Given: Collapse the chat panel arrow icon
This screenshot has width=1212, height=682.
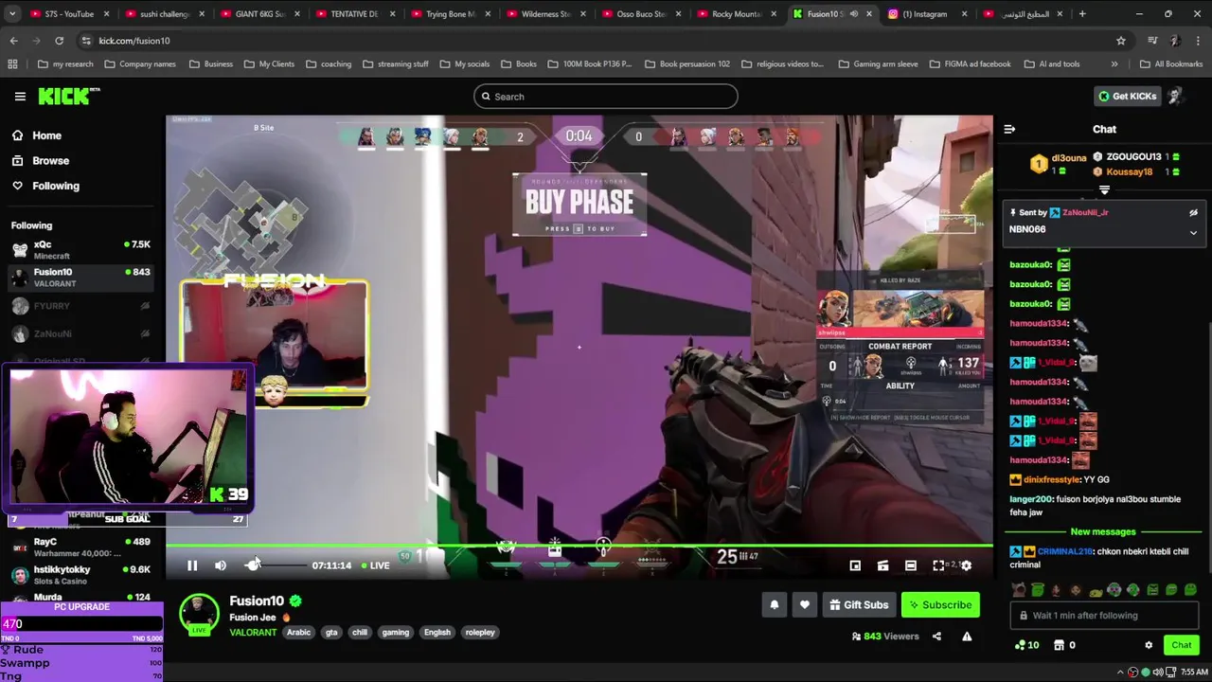Looking at the screenshot, I should coord(1009,129).
